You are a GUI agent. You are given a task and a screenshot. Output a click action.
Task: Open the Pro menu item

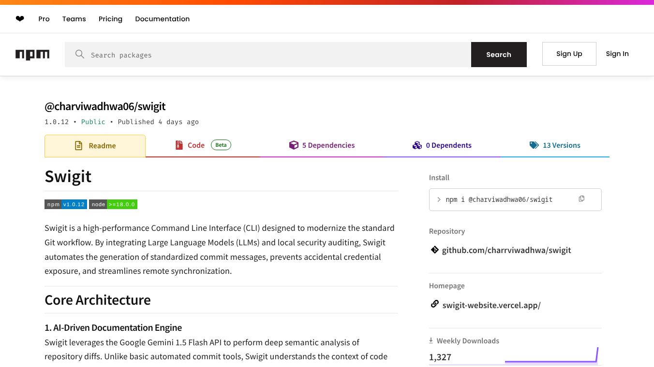44,19
